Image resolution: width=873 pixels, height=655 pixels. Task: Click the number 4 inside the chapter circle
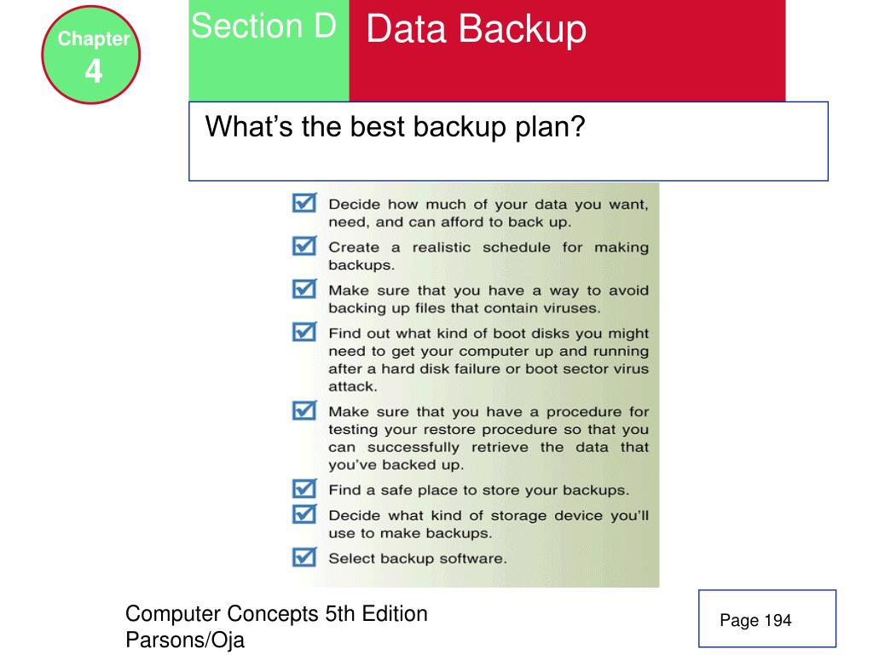point(94,72)
